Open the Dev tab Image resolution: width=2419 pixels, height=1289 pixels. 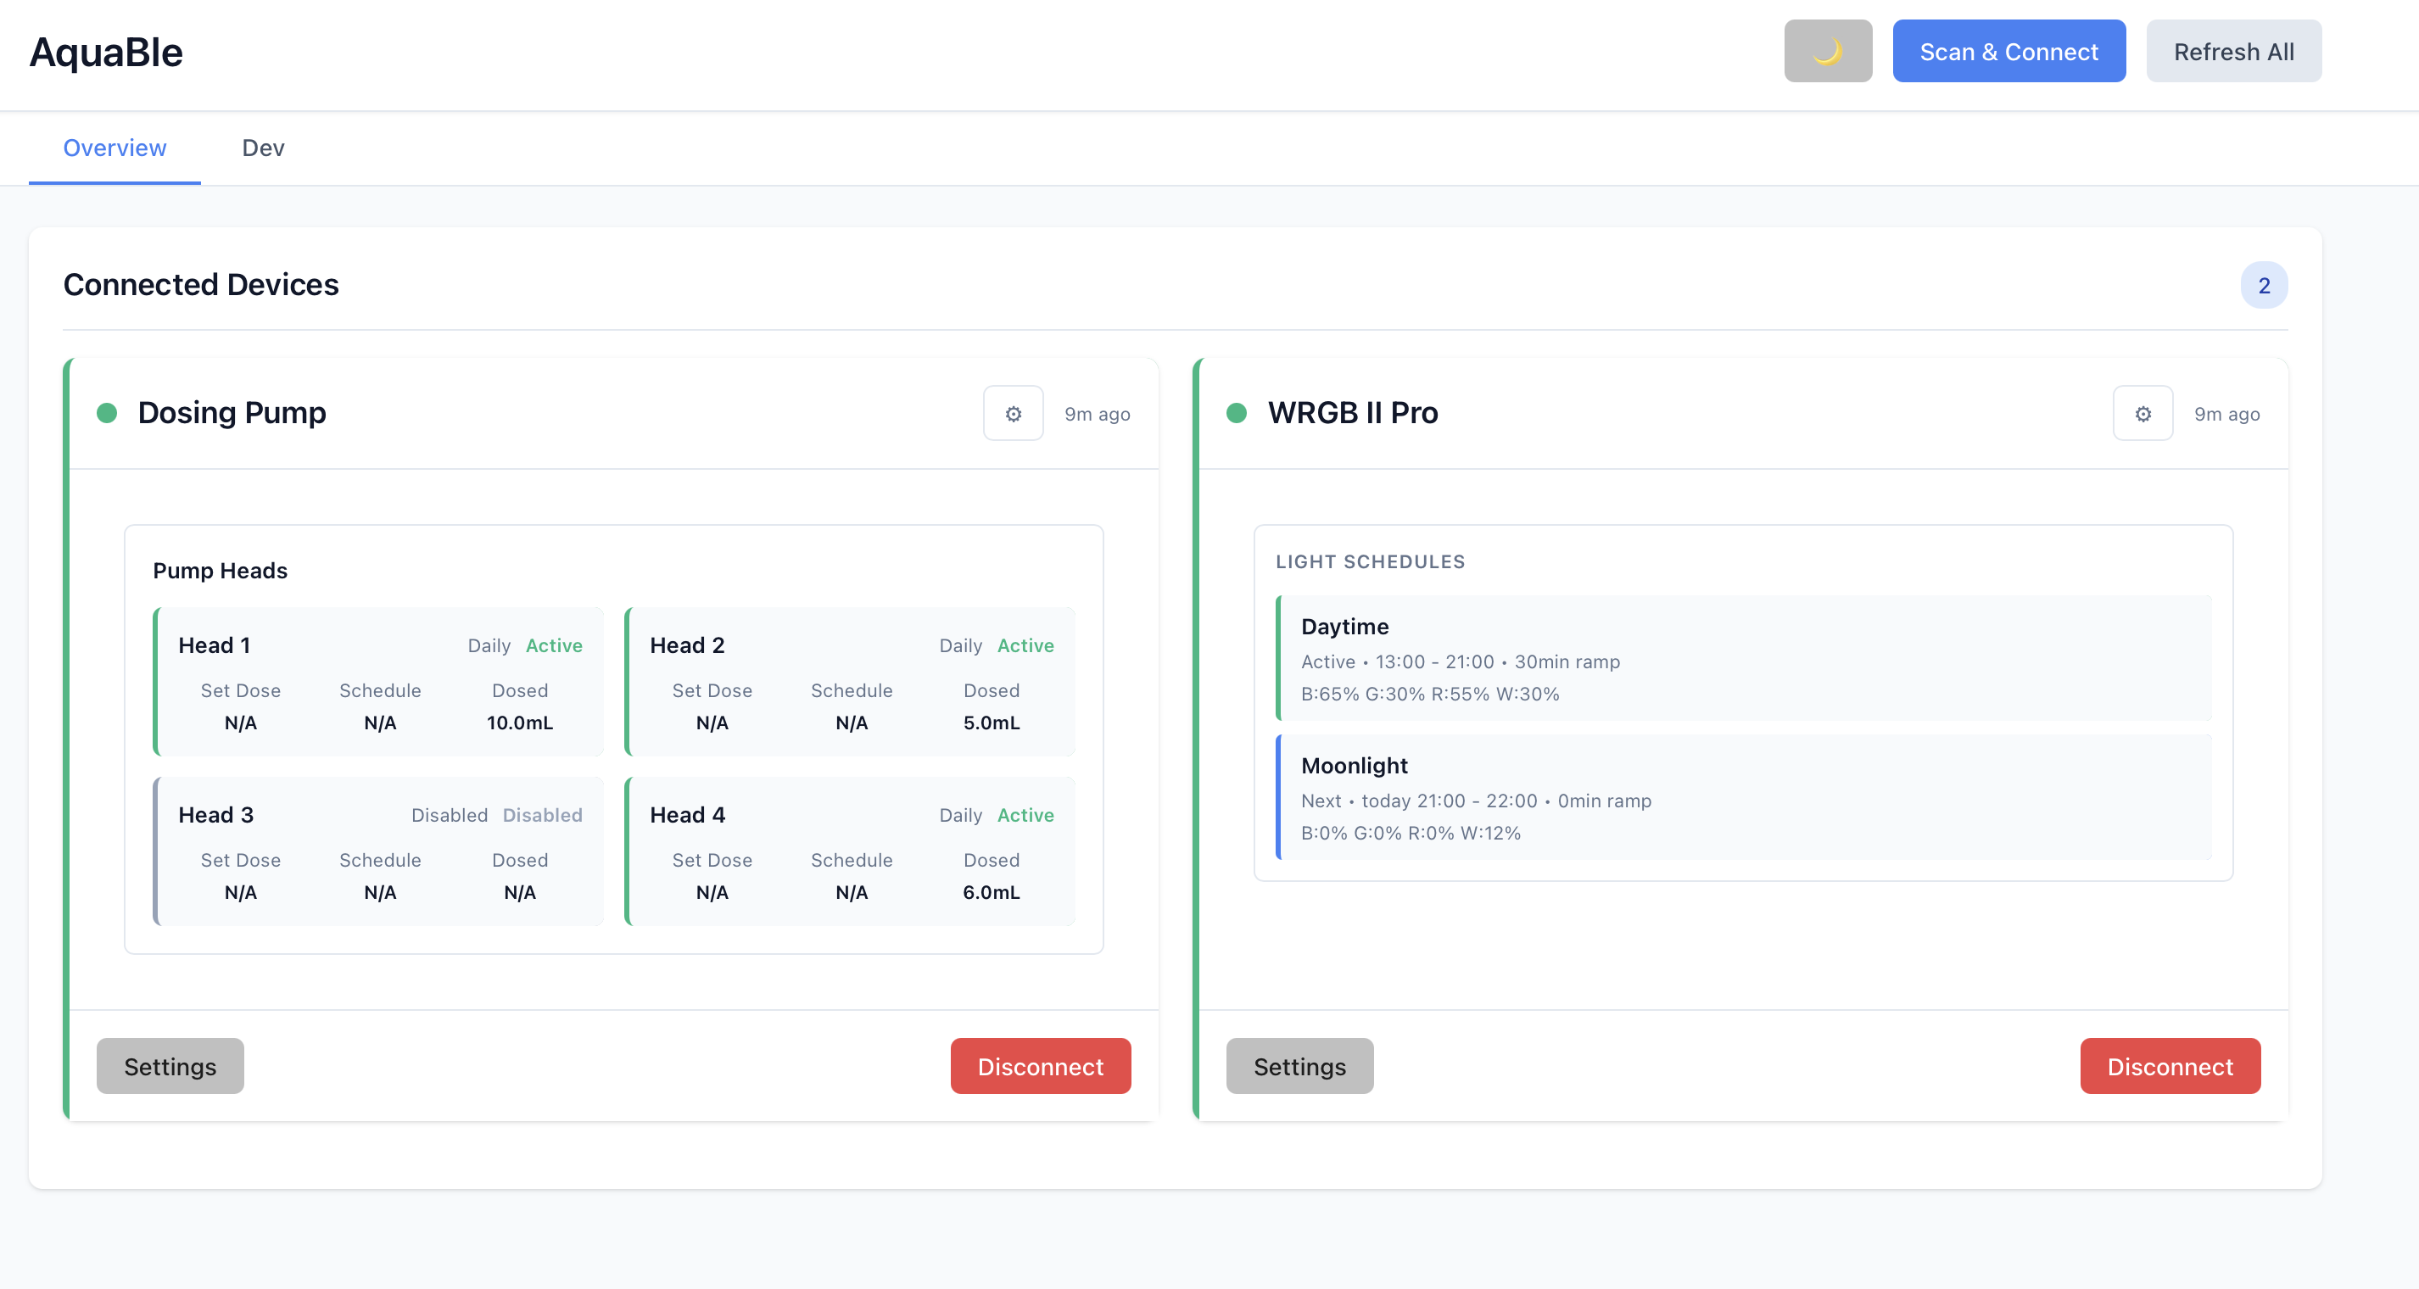pos(263,148)
